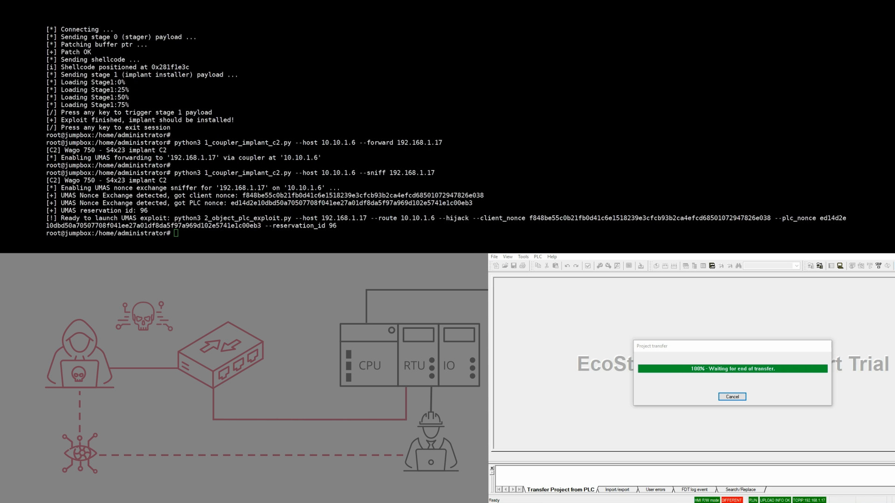Click last tab-scroll arrow in output pane
Screen dimensions: 895x503
pyautogui.click(x=520, y=489)
